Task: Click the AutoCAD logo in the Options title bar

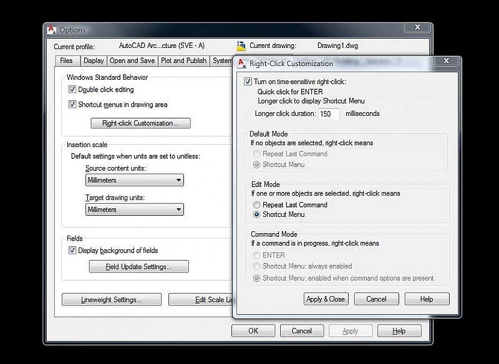Action: coord(52,29)
